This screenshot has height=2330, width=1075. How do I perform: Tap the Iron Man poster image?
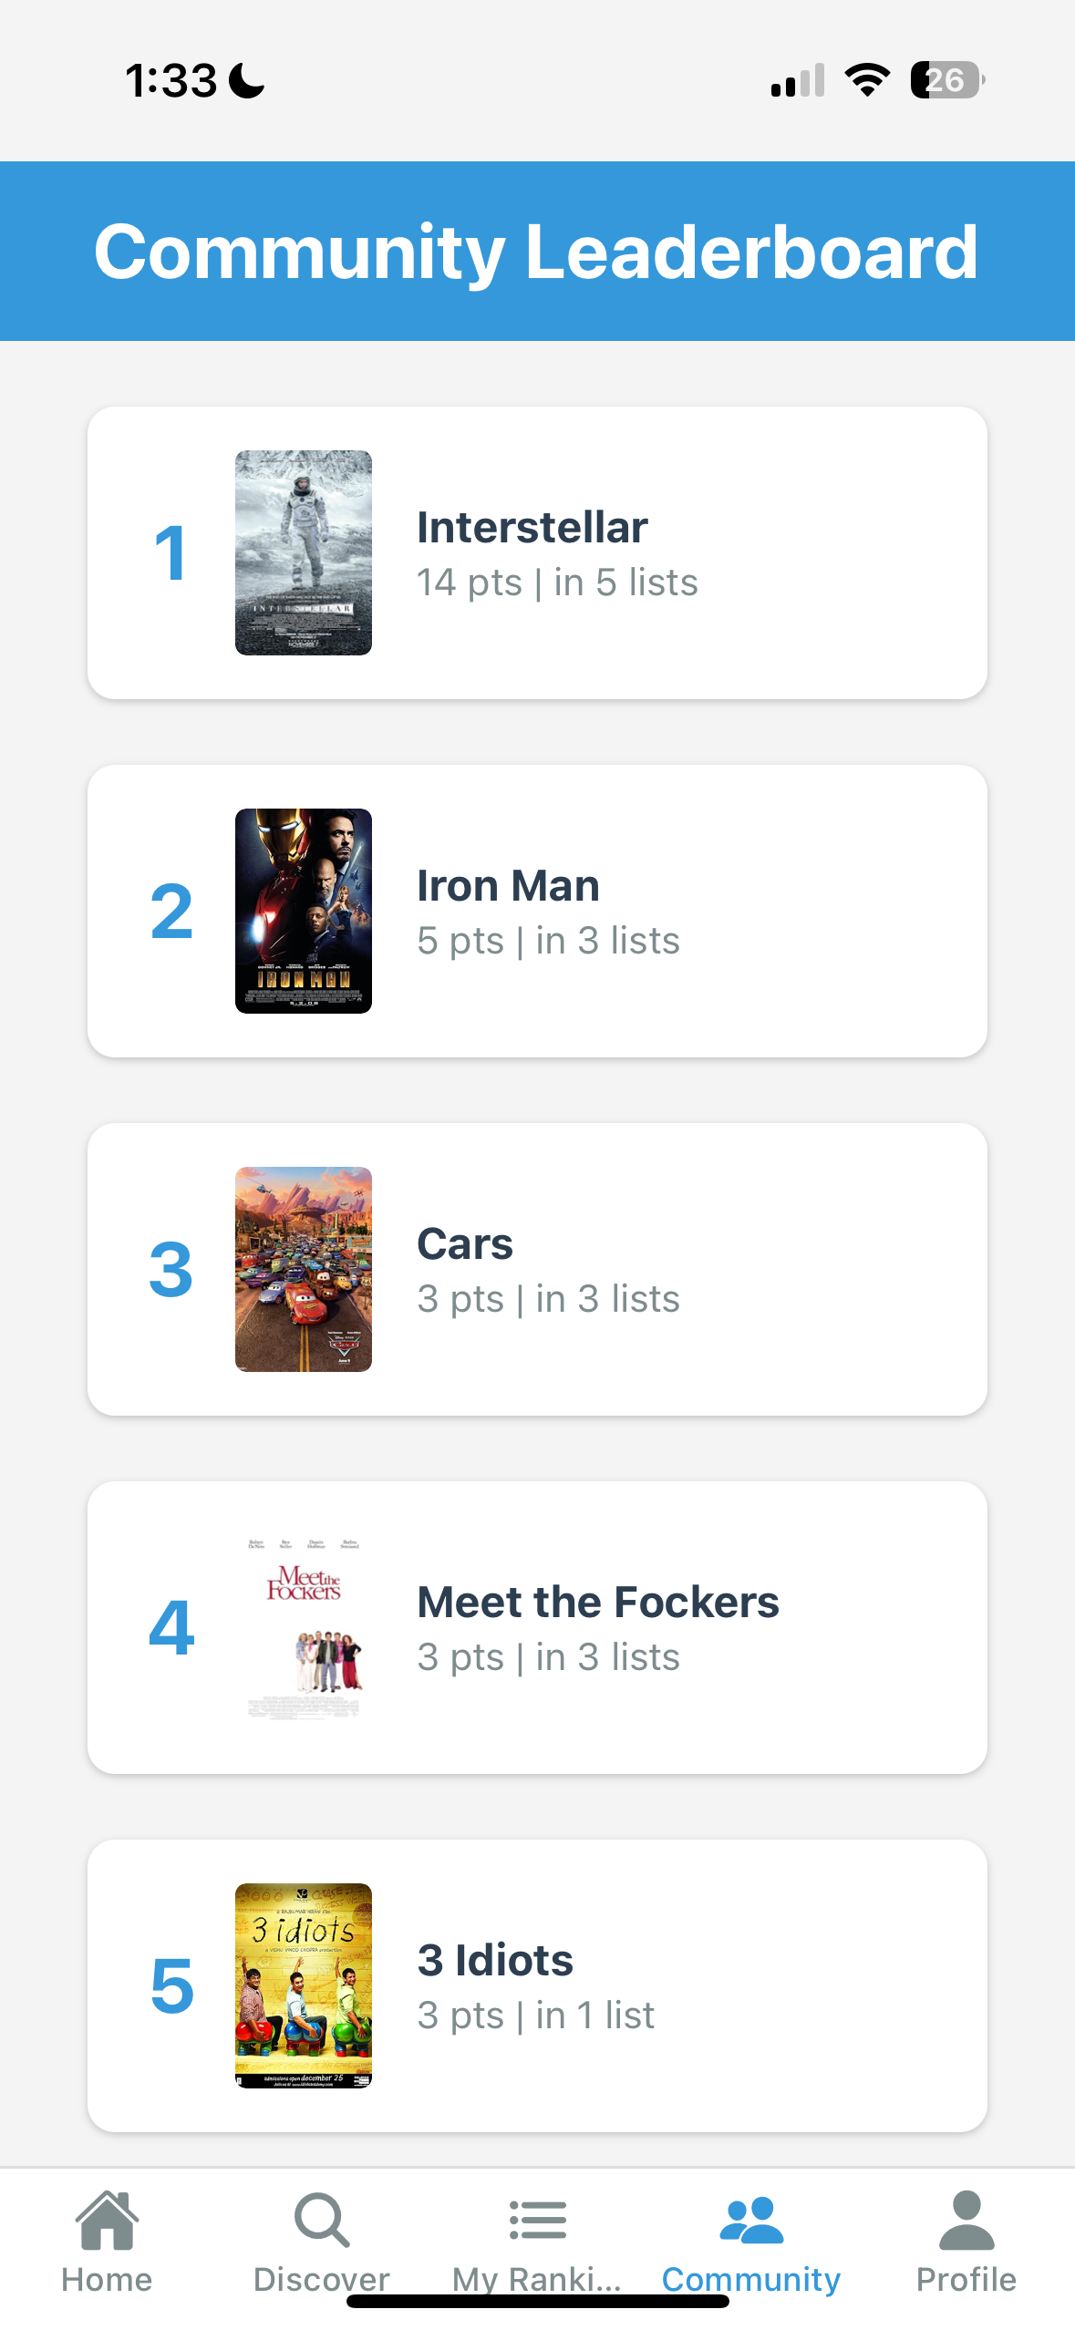pyautogui.click(x=304, y=911)
